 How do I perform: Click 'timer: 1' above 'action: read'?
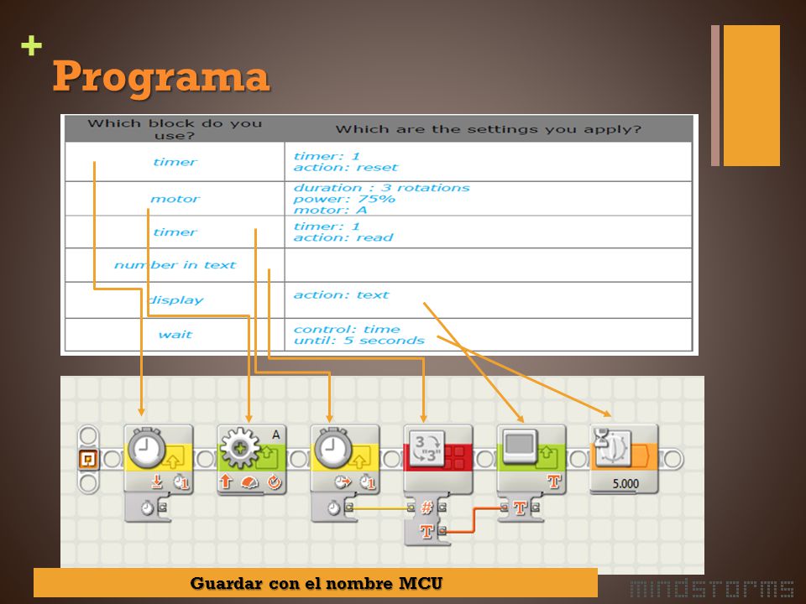point(327,226)
